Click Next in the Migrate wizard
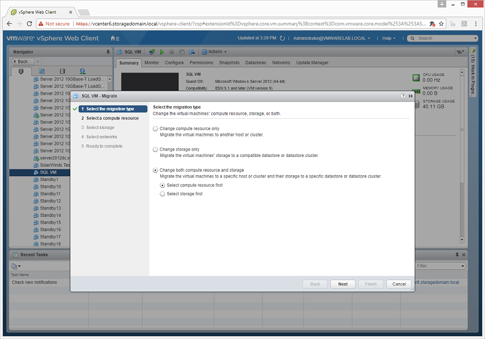Viewport: 485px width, 339px height. point(343,284)
